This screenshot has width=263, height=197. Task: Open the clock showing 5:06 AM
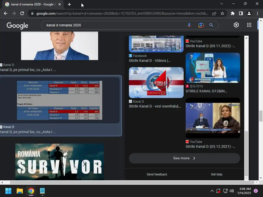[244, 191]
